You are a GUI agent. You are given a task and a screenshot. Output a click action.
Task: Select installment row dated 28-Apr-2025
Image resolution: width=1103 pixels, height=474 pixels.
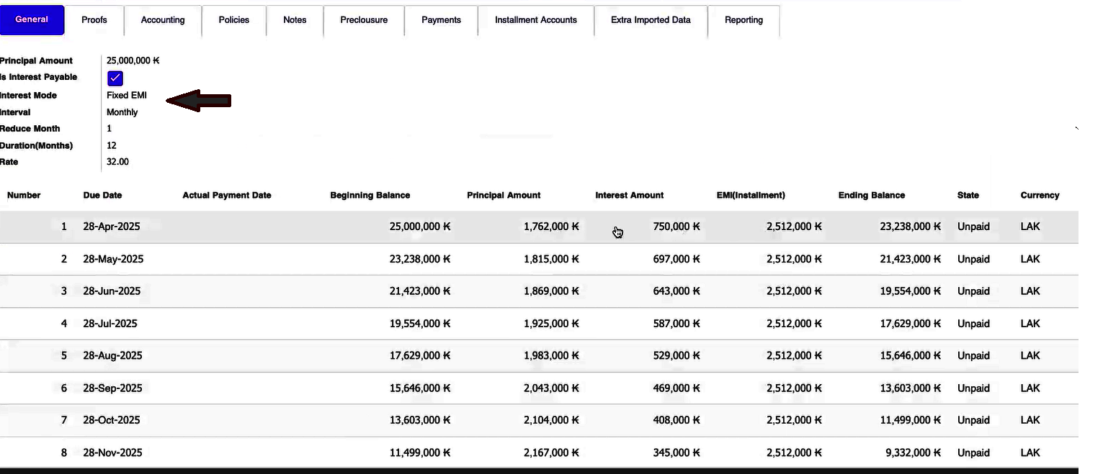pos(112,227)
